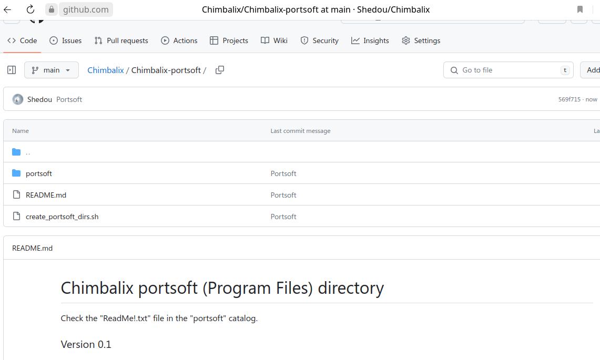This screenshot has width=600, height=360.
Task: Go to the Insights tab
Action: coord(370,40)
